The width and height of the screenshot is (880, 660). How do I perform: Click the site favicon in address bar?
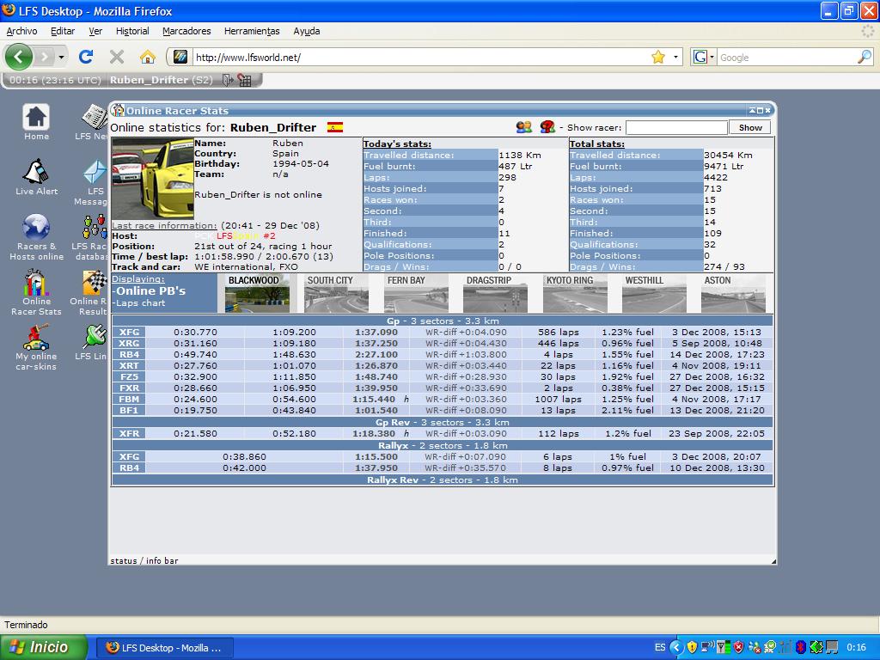(x=180, y=58)
